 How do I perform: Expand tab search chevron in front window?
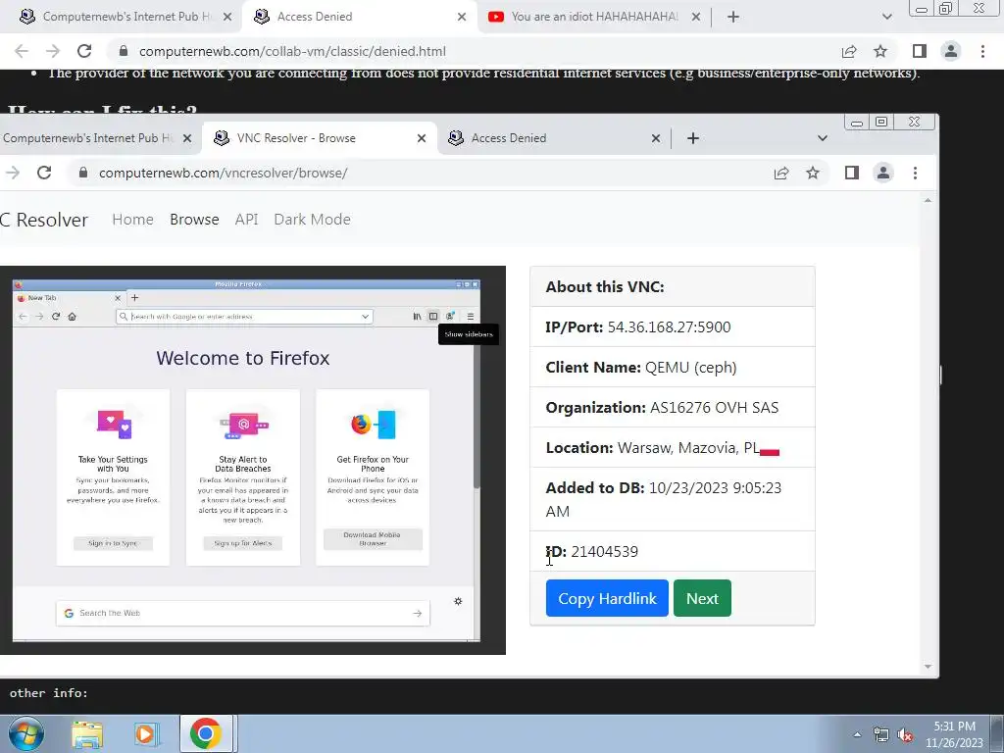tap(823, 138)
